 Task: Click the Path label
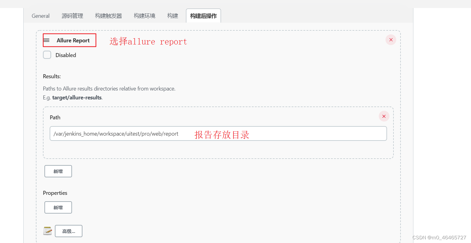[x=55, y=118]
